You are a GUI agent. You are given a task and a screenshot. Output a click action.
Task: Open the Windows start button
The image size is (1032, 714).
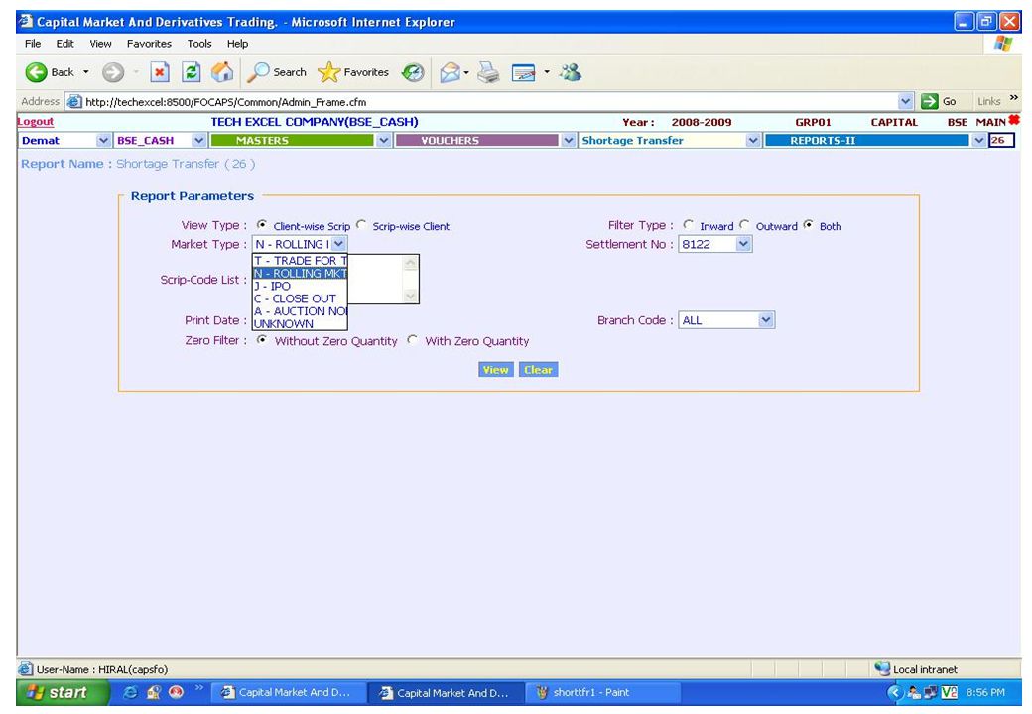click(62, 692)
